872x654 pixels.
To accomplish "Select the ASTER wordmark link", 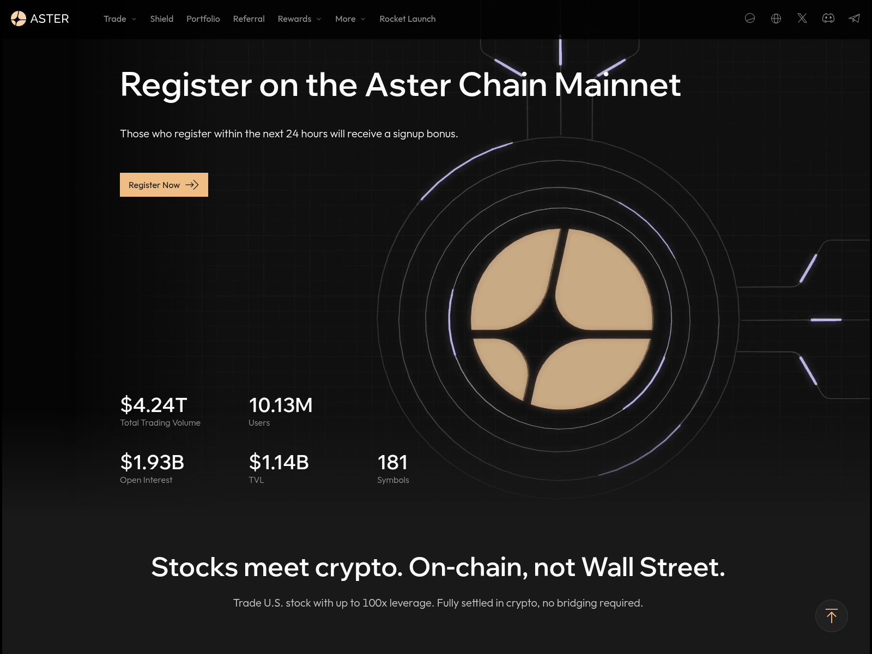I will (50, 19).
